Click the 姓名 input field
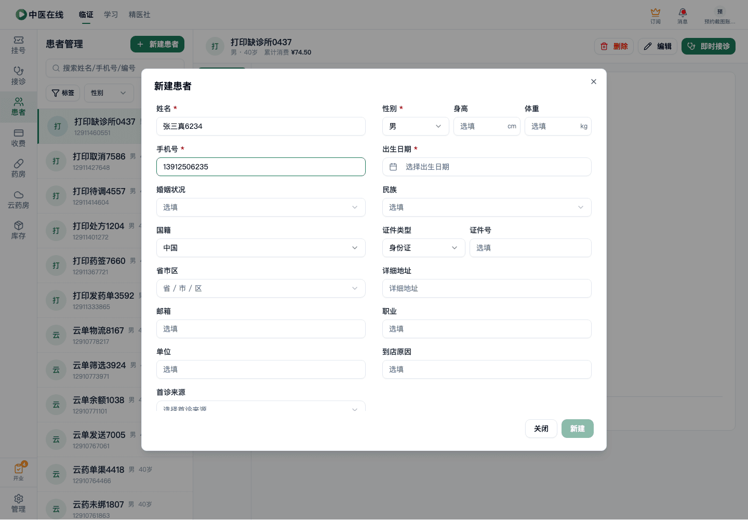Viewport: 748px width, 520px height. 261,126
